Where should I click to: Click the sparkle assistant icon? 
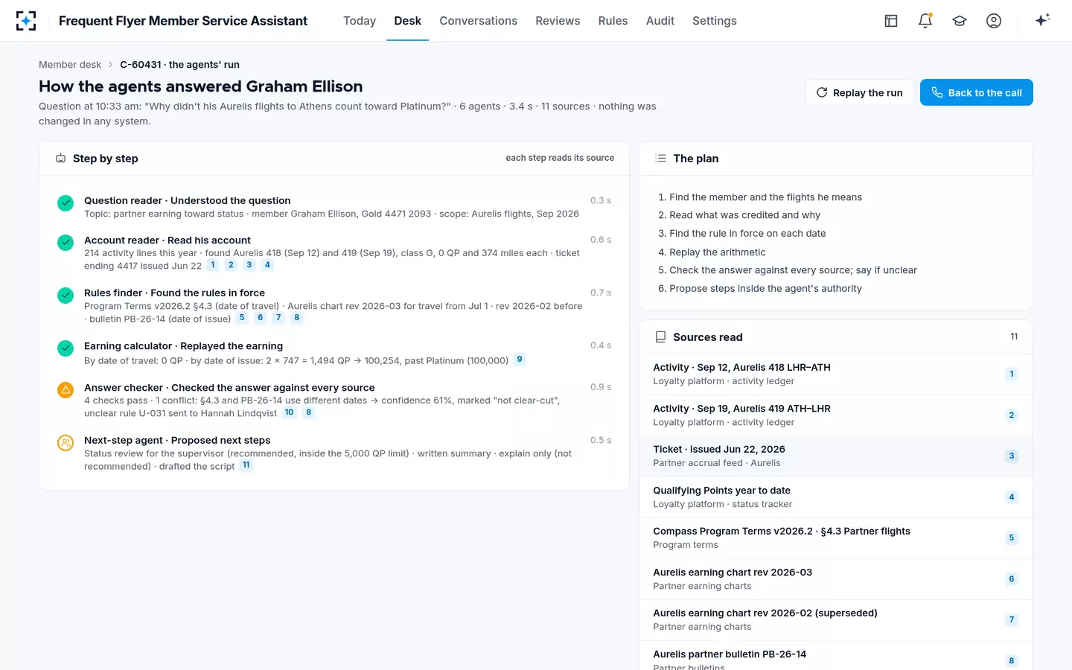1042,20
